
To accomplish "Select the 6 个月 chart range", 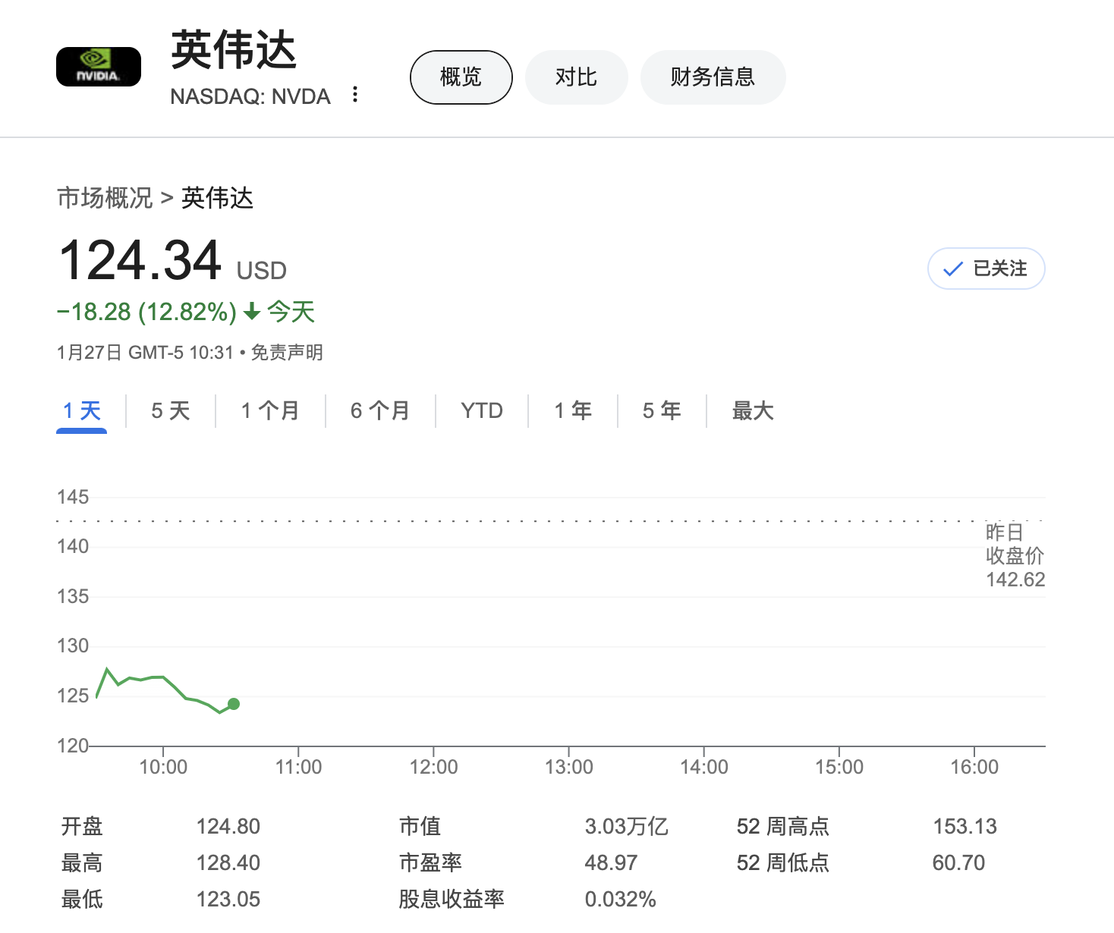I will tap(379, 411).
